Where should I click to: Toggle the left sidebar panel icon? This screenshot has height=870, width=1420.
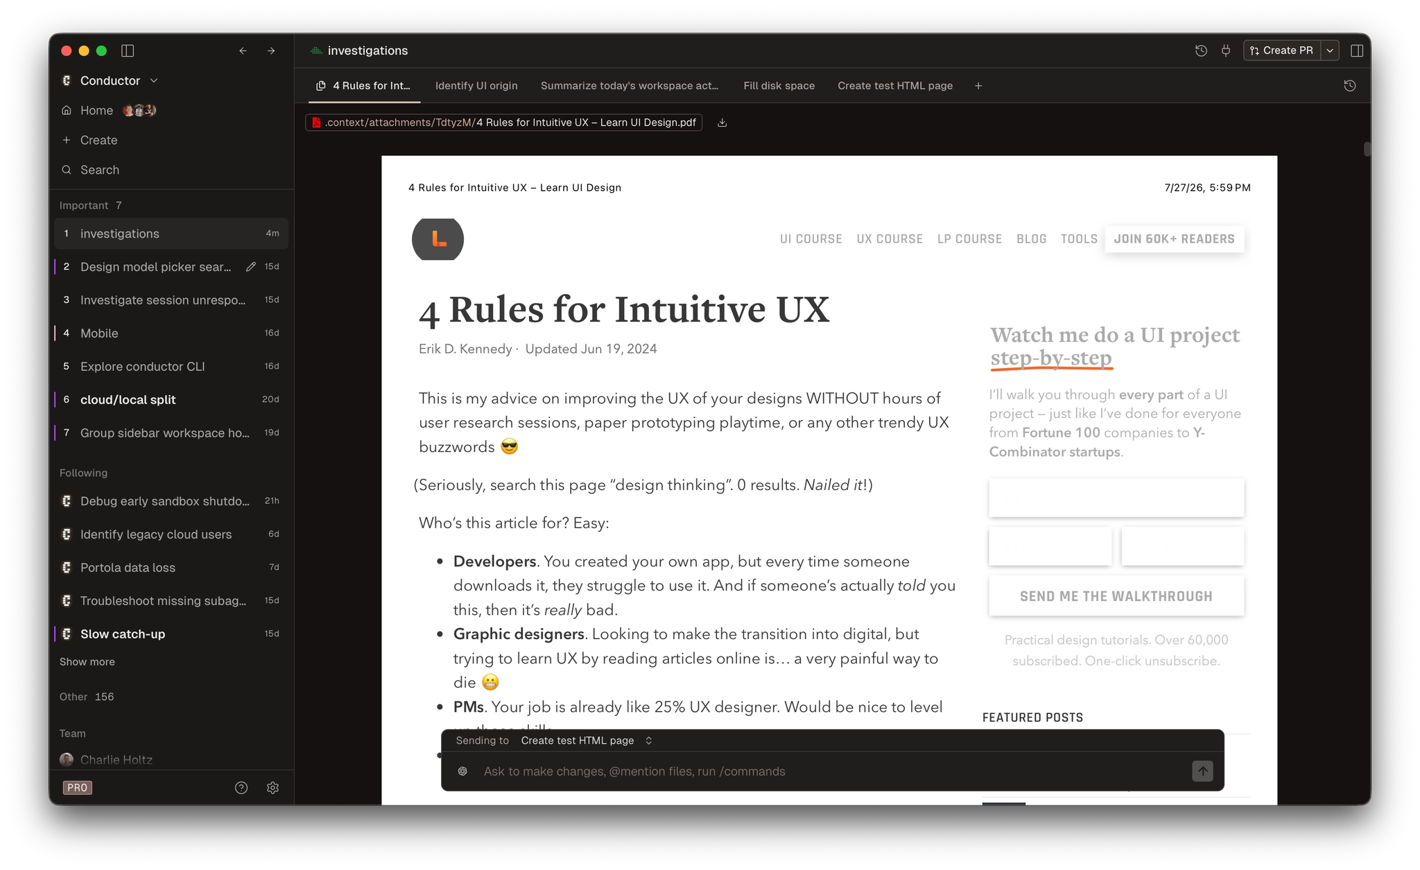pos(128,51)
